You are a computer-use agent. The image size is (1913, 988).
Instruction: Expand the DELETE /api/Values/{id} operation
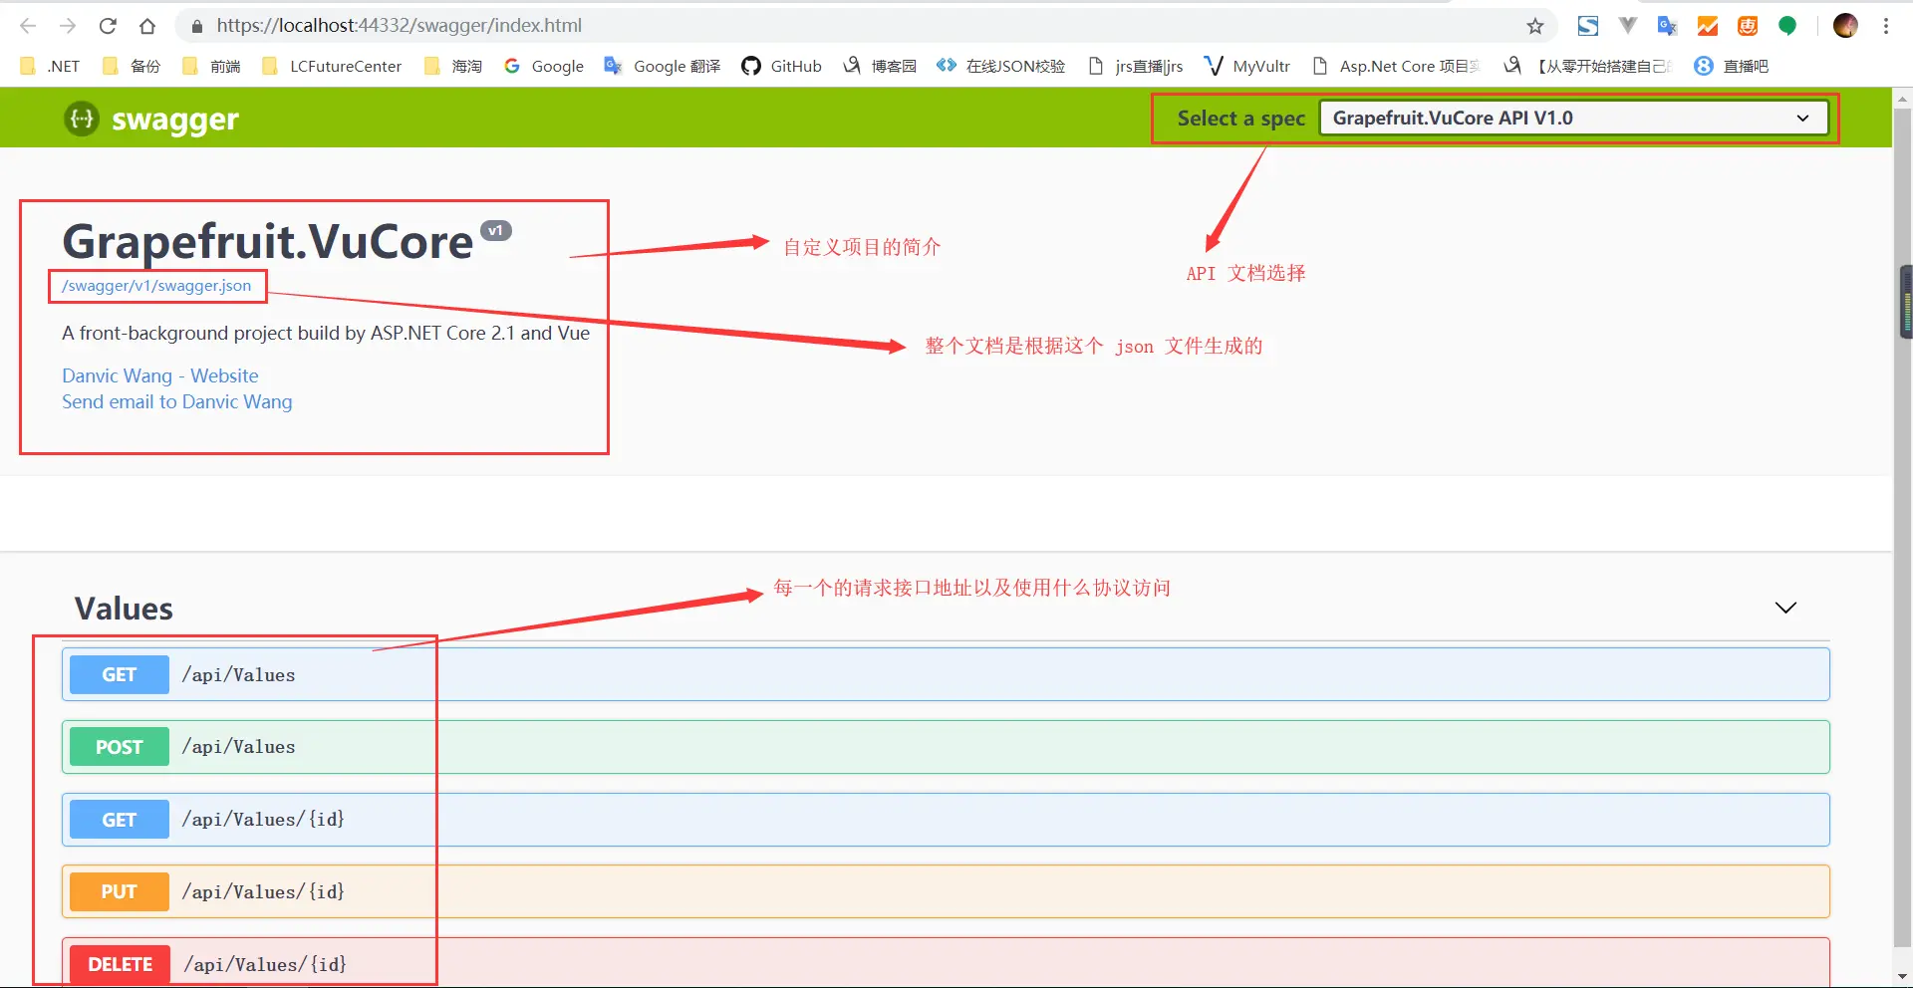click(946, 963)
